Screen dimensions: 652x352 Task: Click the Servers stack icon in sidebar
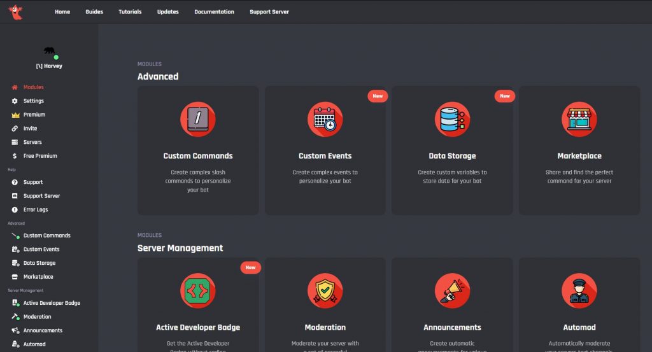pyautogui.click(x=15, y=142)
